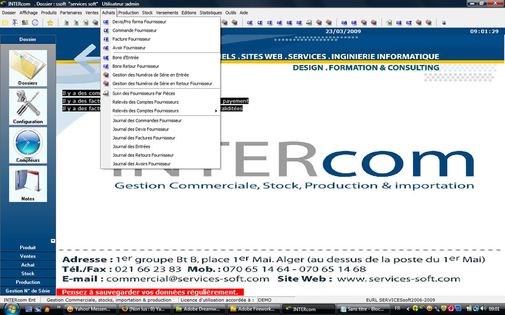
Task: Select Devis/Pro forma Fournisseur menu entry
Action: 161,22
